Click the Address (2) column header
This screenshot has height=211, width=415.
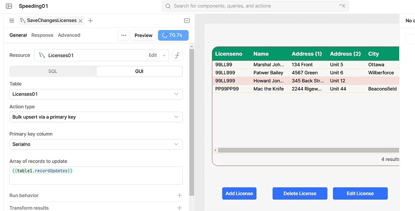click(345, 54)
